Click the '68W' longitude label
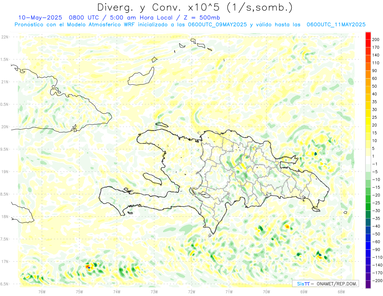Image resolution: width=383 pixels, height=296 pixels. click(341, 292)
